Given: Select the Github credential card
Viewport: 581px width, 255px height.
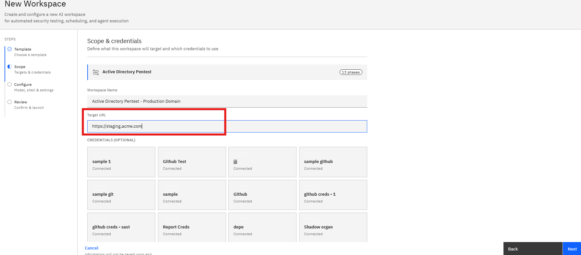Looking at the screenshot, I should (x=262, y=195).
